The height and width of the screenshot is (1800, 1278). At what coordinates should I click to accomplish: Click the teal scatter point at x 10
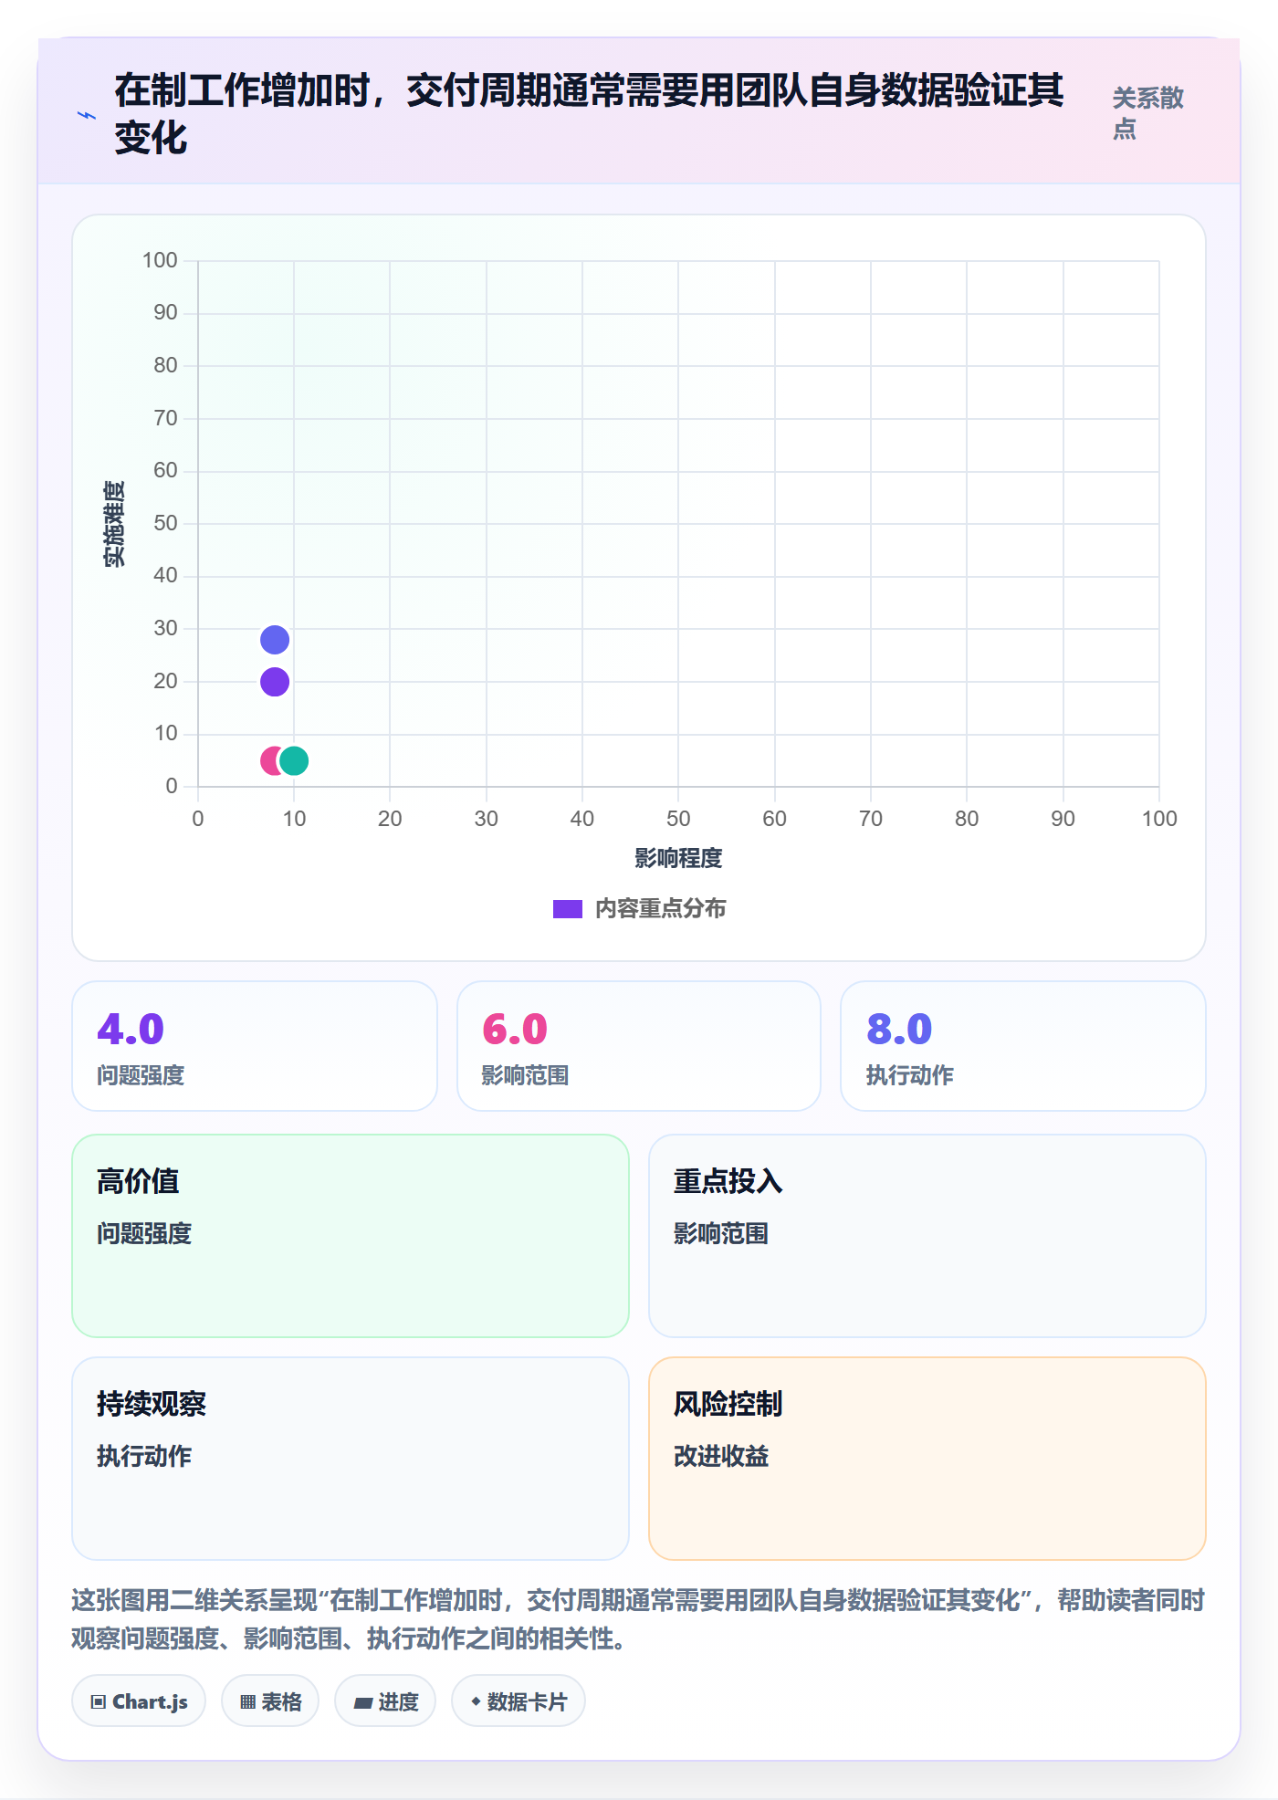point(294,760)
